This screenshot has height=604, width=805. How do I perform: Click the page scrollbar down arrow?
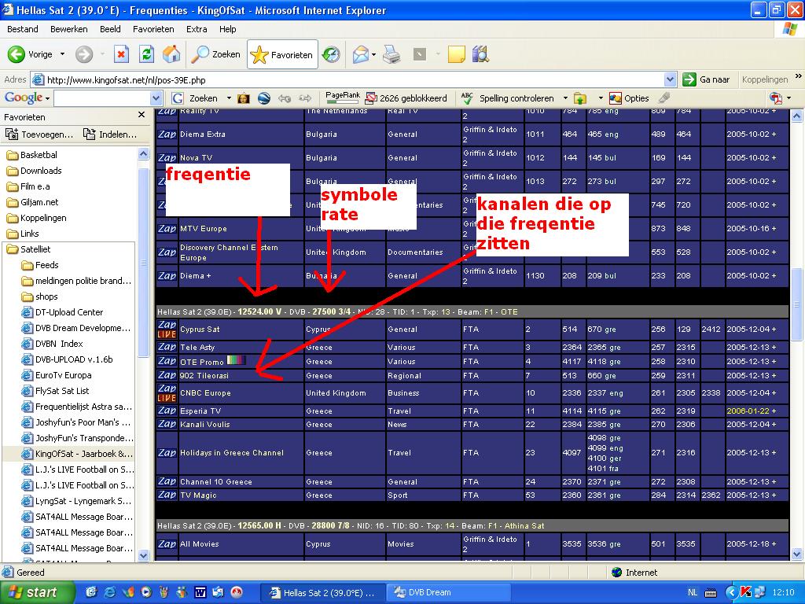coord(797,554)
